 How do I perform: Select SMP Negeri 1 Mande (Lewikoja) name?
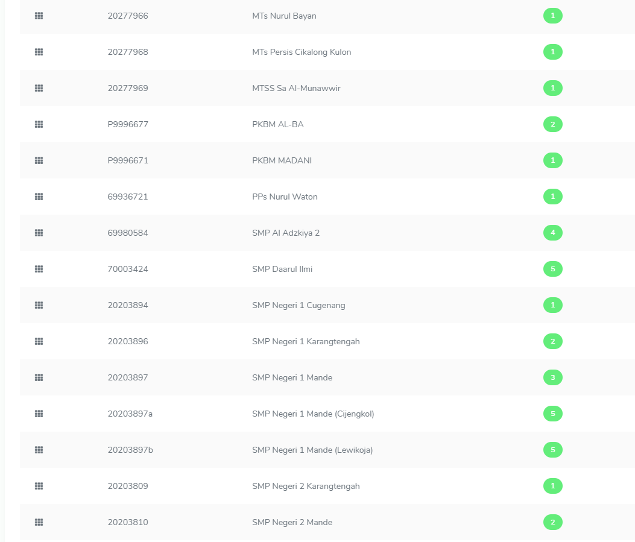click(x=312, y=450)
